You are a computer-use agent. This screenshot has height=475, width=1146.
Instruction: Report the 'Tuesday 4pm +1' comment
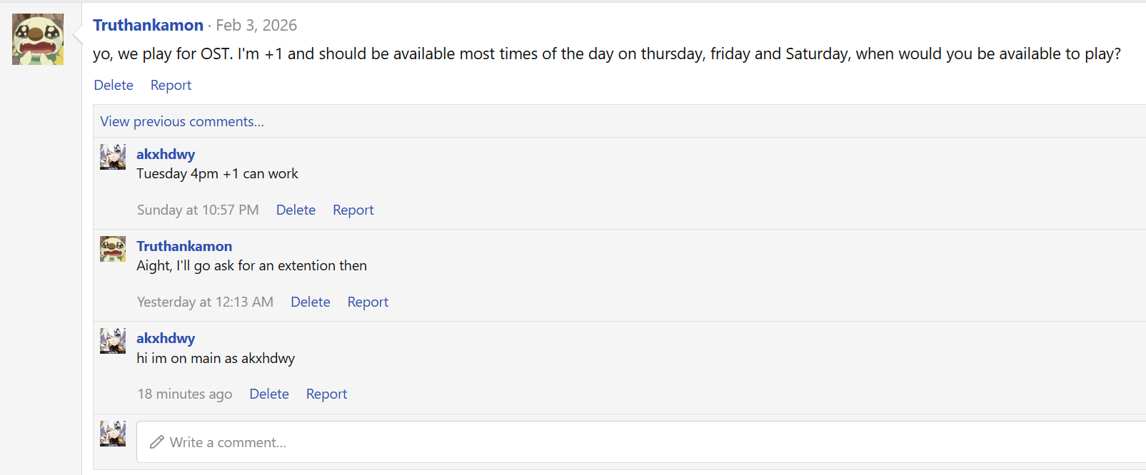(353, 210)
